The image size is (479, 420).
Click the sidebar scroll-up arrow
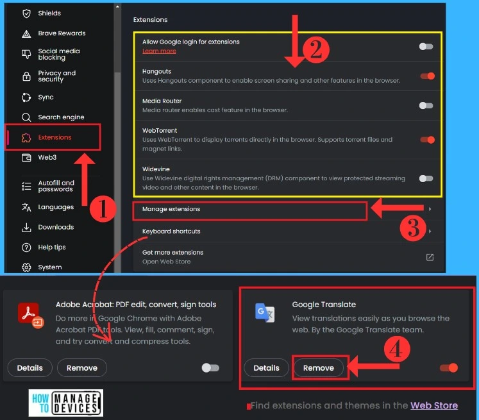117,6
